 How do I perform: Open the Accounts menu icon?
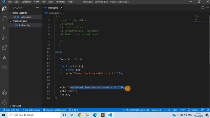pyautogui.click(x=4, y=93)
